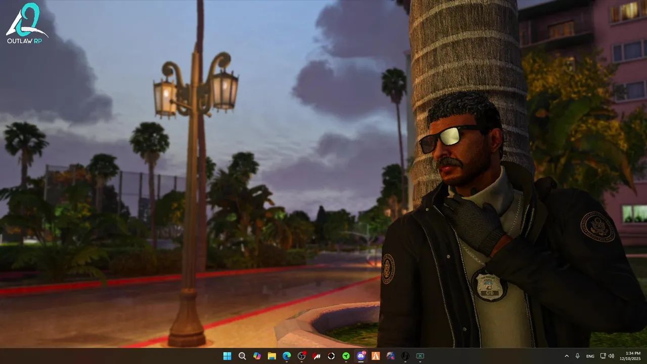
Task: Open Discord in the taskbar
Action: (361, 356)
